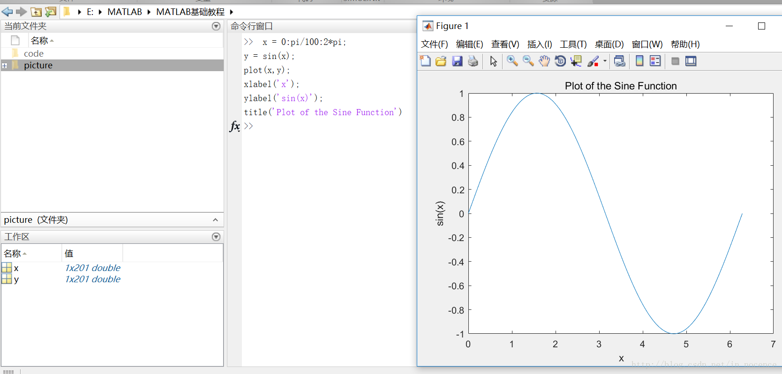Select variable x in the workspace
Viewport: 782px width, 374px height.
(x=16, y=268)
